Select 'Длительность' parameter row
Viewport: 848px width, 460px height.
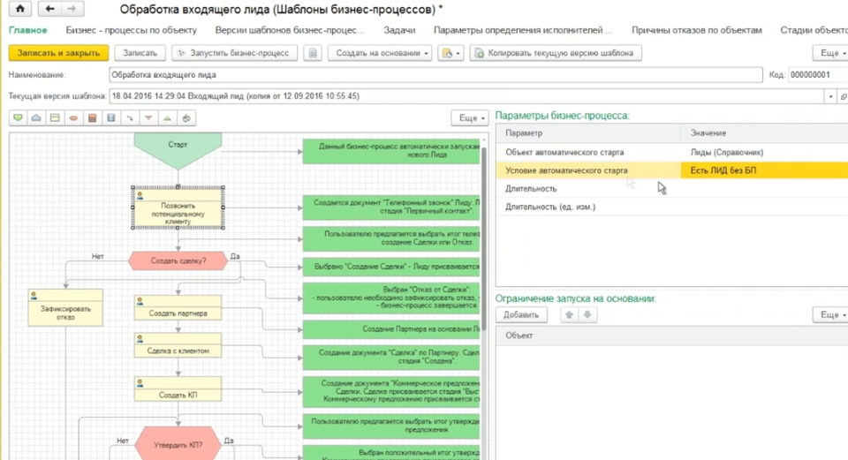coord(671,189)
